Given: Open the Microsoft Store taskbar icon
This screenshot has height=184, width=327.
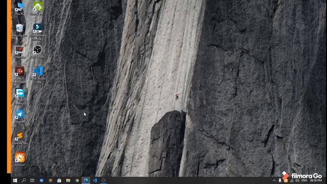Looking at the screenshot, I should 59,180.
